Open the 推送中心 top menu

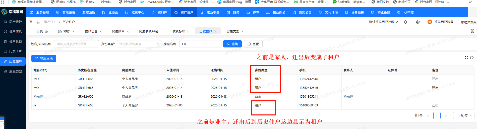coord(135,12)
